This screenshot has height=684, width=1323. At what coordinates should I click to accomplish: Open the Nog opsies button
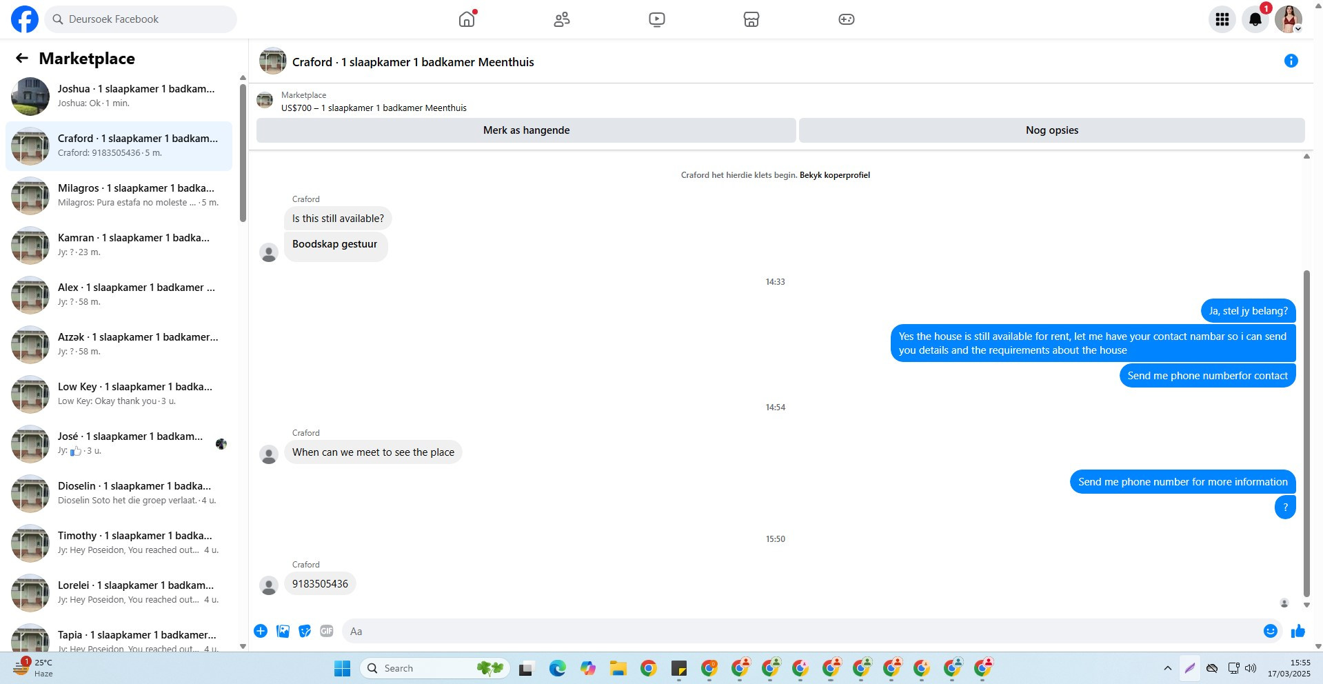pyautogui.click(x=1052, y=130)
